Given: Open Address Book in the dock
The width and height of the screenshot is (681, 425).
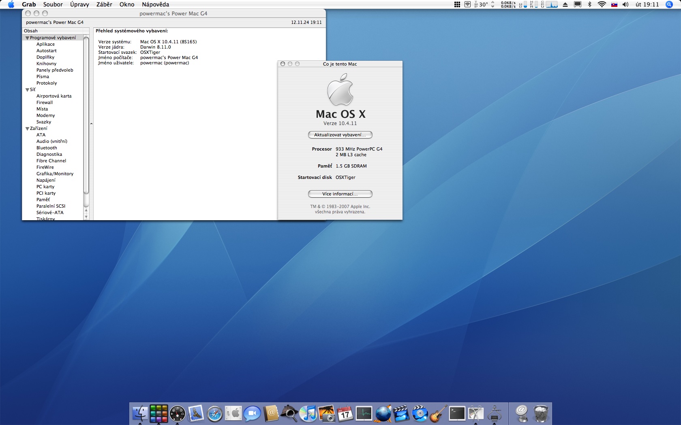Looking at the screenshot, I should (271, 413).
